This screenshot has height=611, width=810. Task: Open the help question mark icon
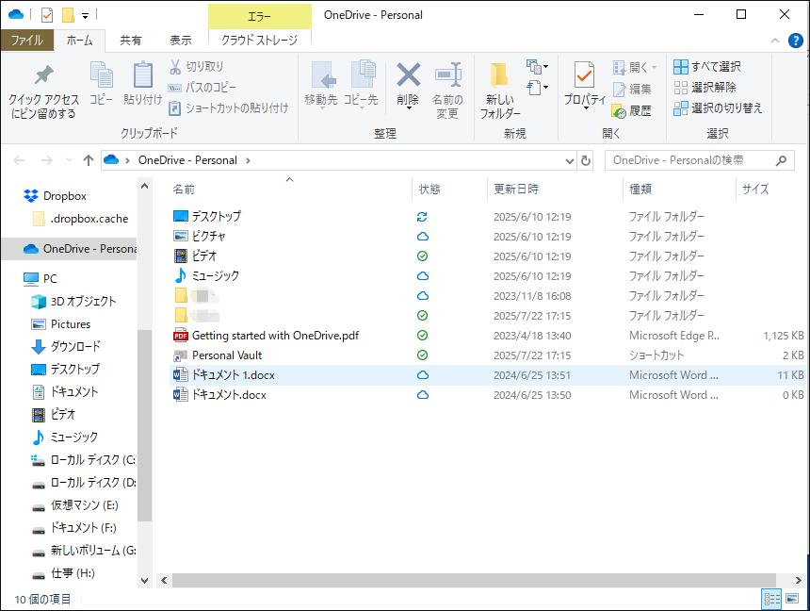(x=796, y=41)
